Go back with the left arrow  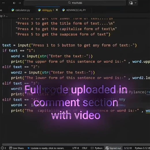click(x=14, y=3)
